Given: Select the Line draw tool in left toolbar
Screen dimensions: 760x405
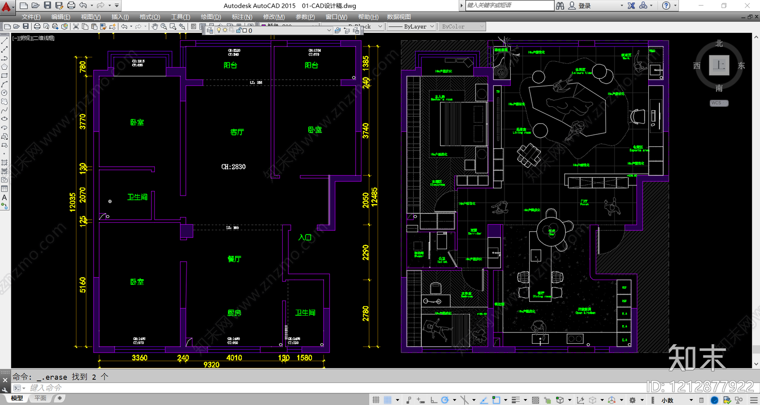Looking at the screenshot, I should click(4, 41).
